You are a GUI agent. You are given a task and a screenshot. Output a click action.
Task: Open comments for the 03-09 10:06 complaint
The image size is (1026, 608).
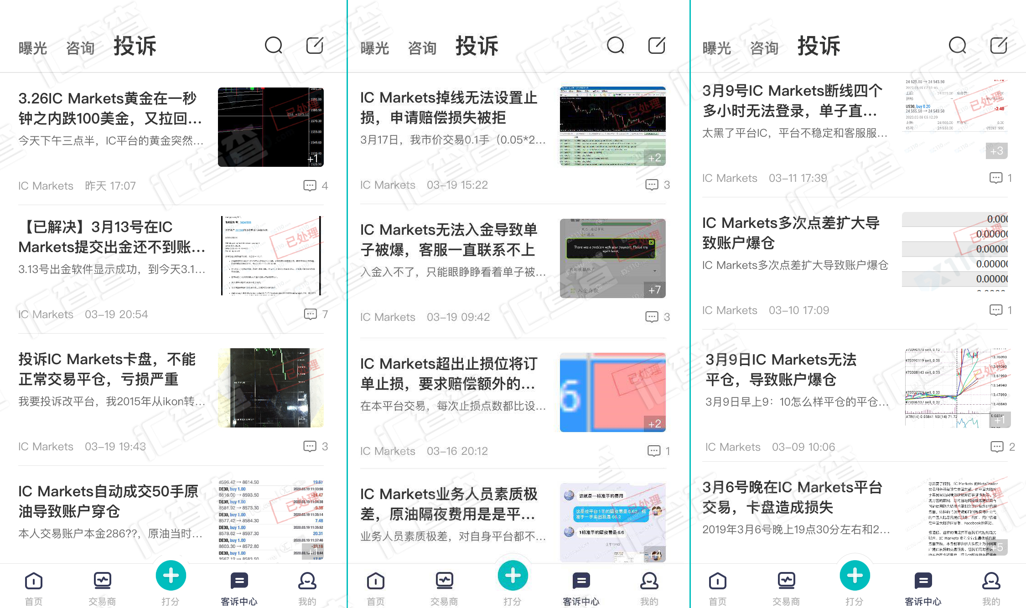(x=1002, y=447)
